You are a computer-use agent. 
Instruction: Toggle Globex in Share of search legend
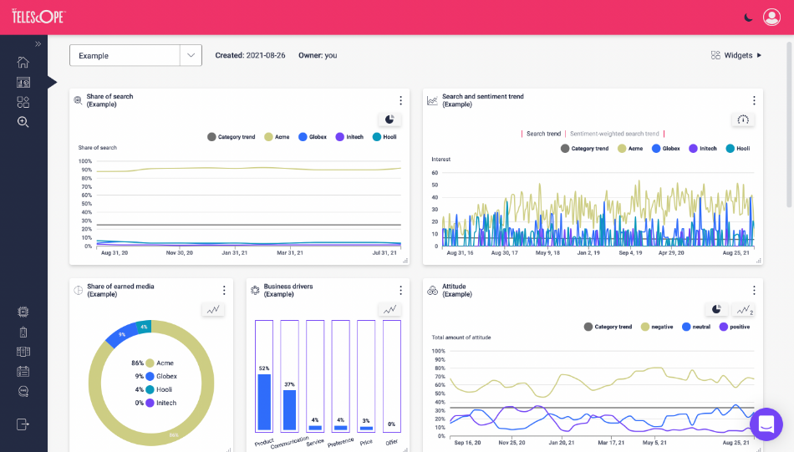pyautogui.click(x=313, y=137)
